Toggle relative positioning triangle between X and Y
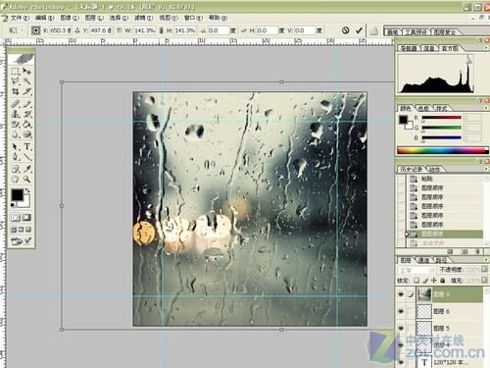 point(77,30)
